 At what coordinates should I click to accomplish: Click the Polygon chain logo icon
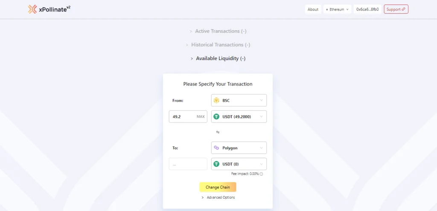pos(216,148)
